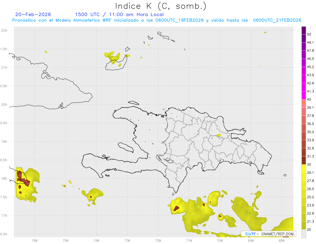Image resolution: width=316 pixels, height=244 pixels.
Task: Click the initialization stamp "0600UTC_19FEB2026"
Action: (x=180, y=20)
